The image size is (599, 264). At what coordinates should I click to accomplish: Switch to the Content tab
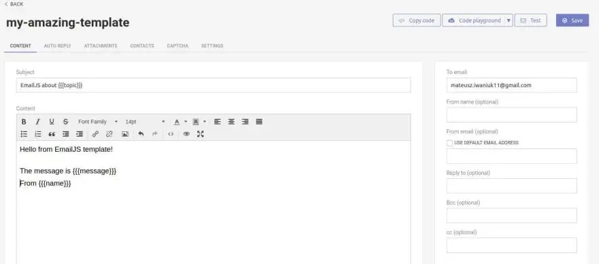20,46
